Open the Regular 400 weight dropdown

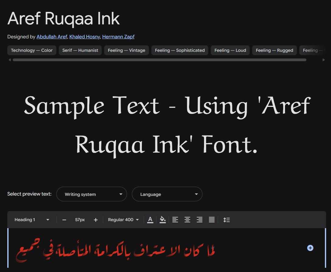pyautogui.click(x=123, y=220)
